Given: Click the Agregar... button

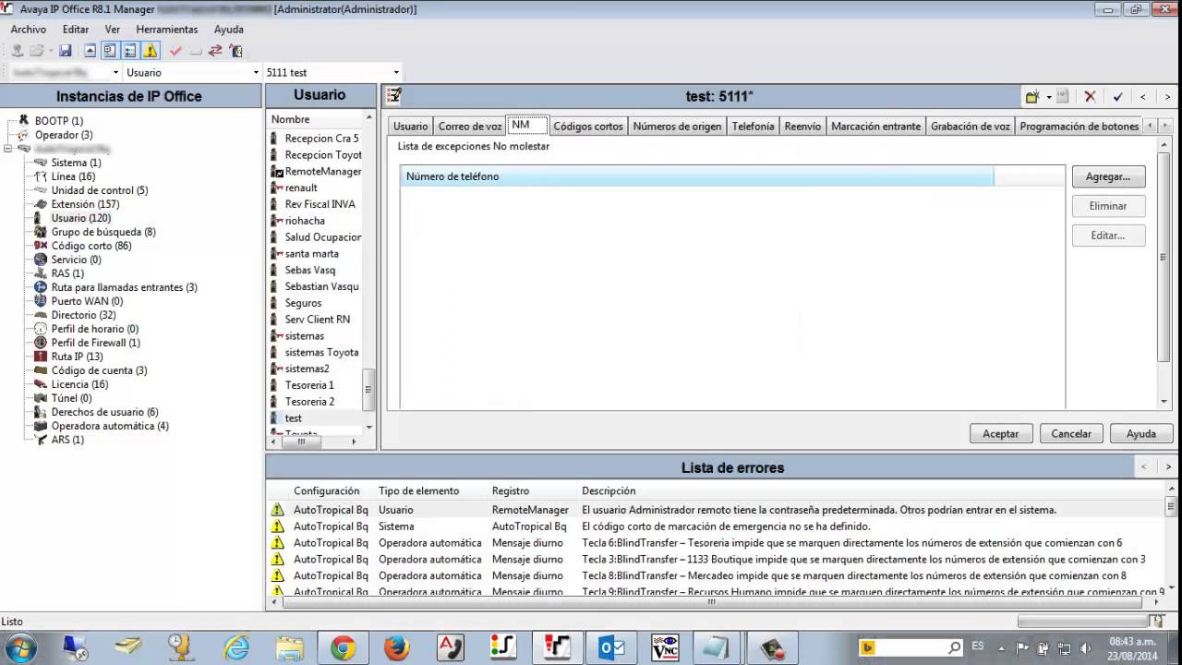Looking at the screenshot, I should point(1108,176).
